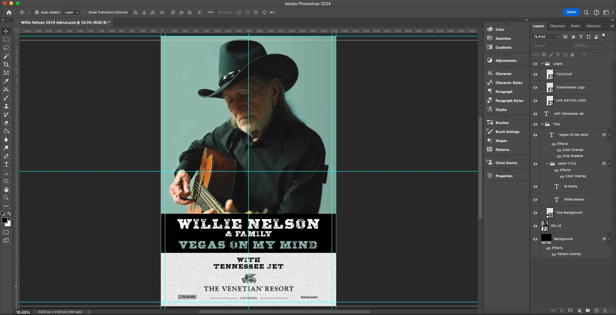Image resolution: width=616 pixels, height=315 pixels.
Task: Select the Willie Nelson 2019 Admat.psd document tab
Action: 65,22
